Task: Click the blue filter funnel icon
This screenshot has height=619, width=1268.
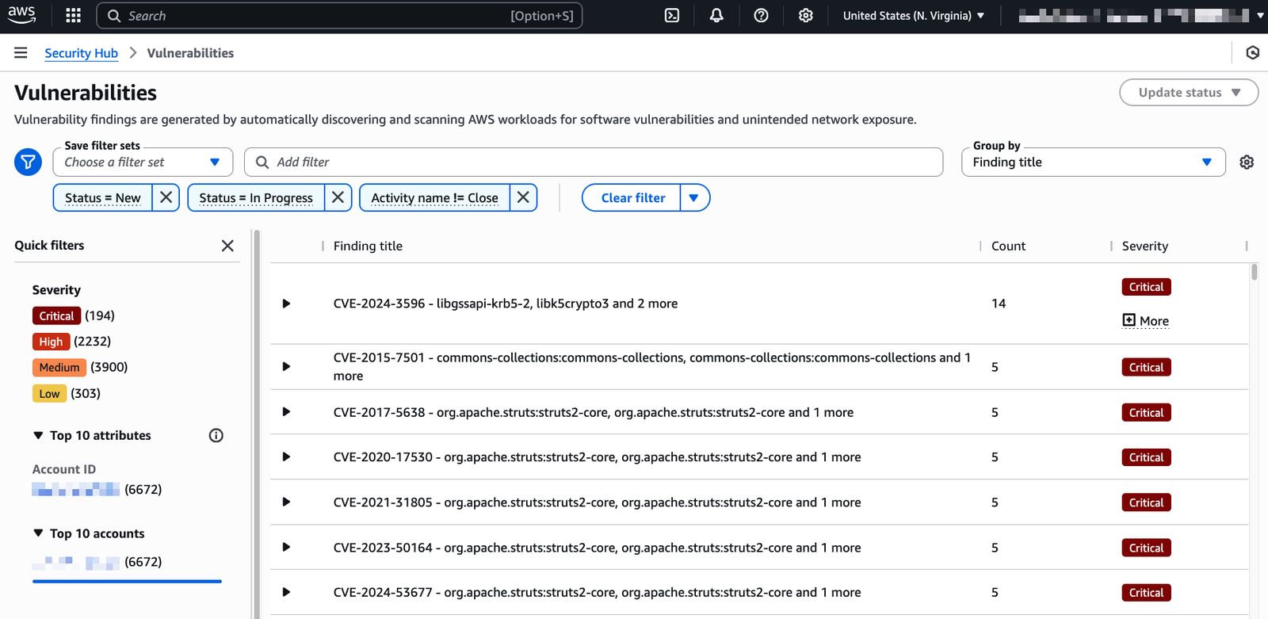Action: [x=28, y=162]
